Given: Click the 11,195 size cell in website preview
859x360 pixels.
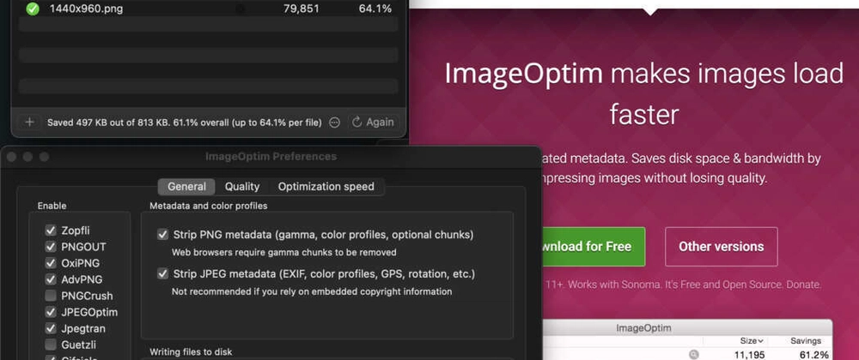Looking at the screenshot, I should tap(749, 355).
